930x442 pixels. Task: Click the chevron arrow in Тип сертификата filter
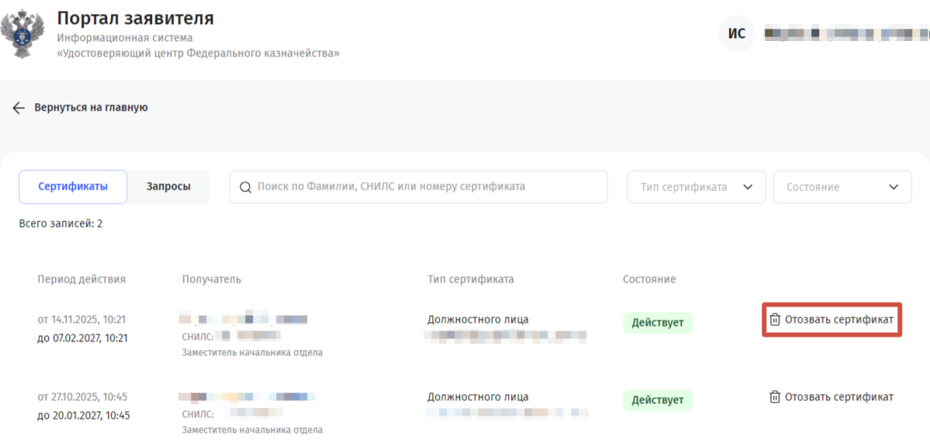tap(748, 187)
